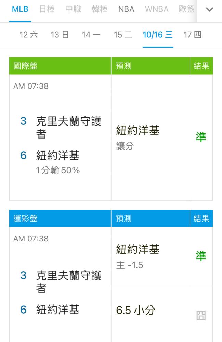Switch to the MLB tab
The image size is (222, 342).
tap(20, 9)
